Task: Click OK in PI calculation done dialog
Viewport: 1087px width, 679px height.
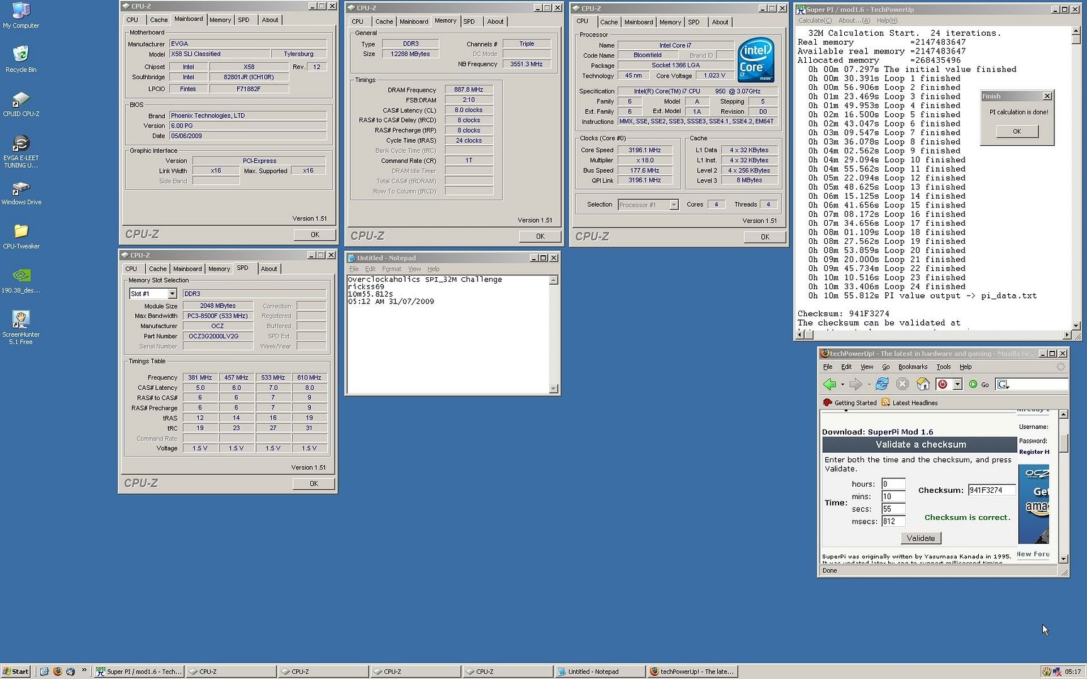Action: (x=1017, y=131)
